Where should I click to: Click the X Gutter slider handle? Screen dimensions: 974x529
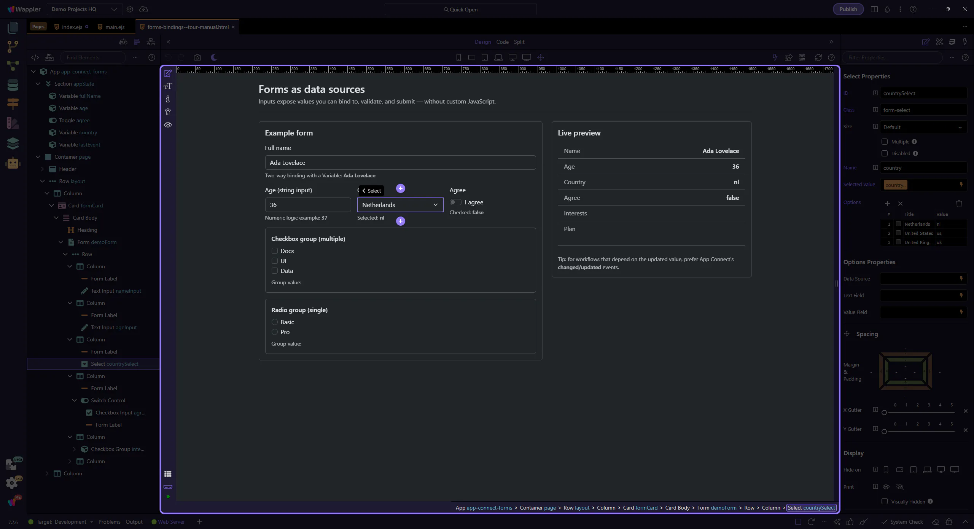pos(884,413)
